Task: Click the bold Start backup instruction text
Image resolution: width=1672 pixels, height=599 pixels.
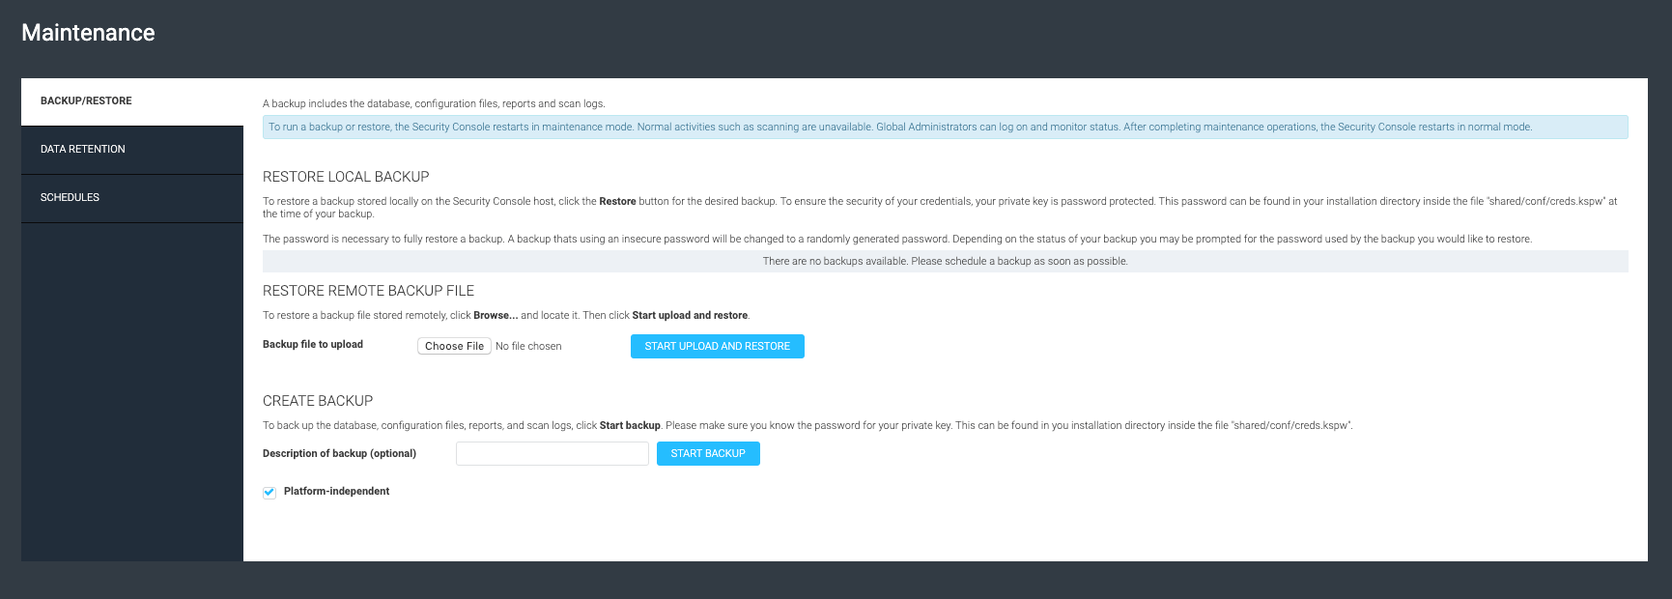Action: click(630, 425)
